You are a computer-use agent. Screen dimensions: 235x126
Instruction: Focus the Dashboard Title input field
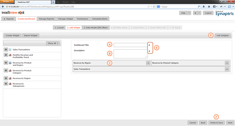pyautogui.click(x=130, y=45)
